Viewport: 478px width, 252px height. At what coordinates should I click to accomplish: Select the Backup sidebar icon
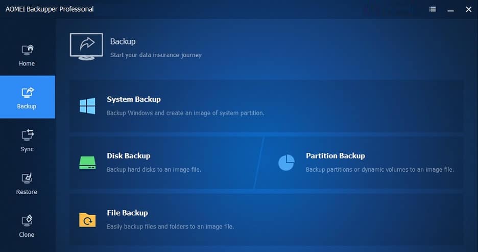(x=27, y=93)
